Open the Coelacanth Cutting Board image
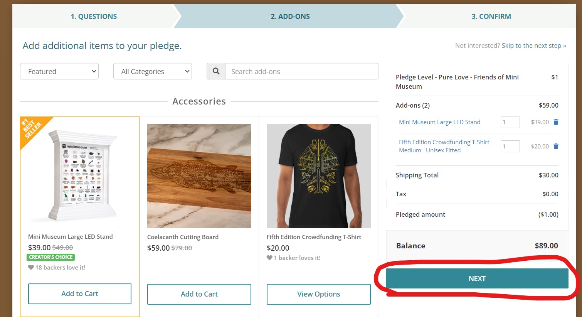 coord(199,176)
